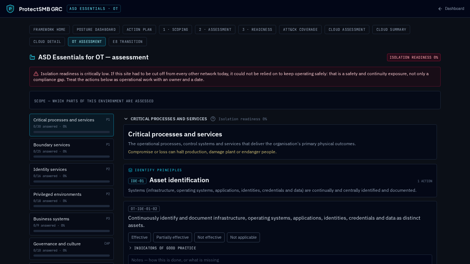
Task: Click the text 0/30 answered · 0%
Action: coord(50,126)
